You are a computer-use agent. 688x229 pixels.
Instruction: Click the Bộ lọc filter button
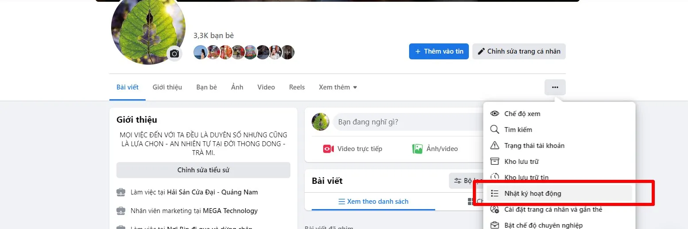click(x=467, y=181)
